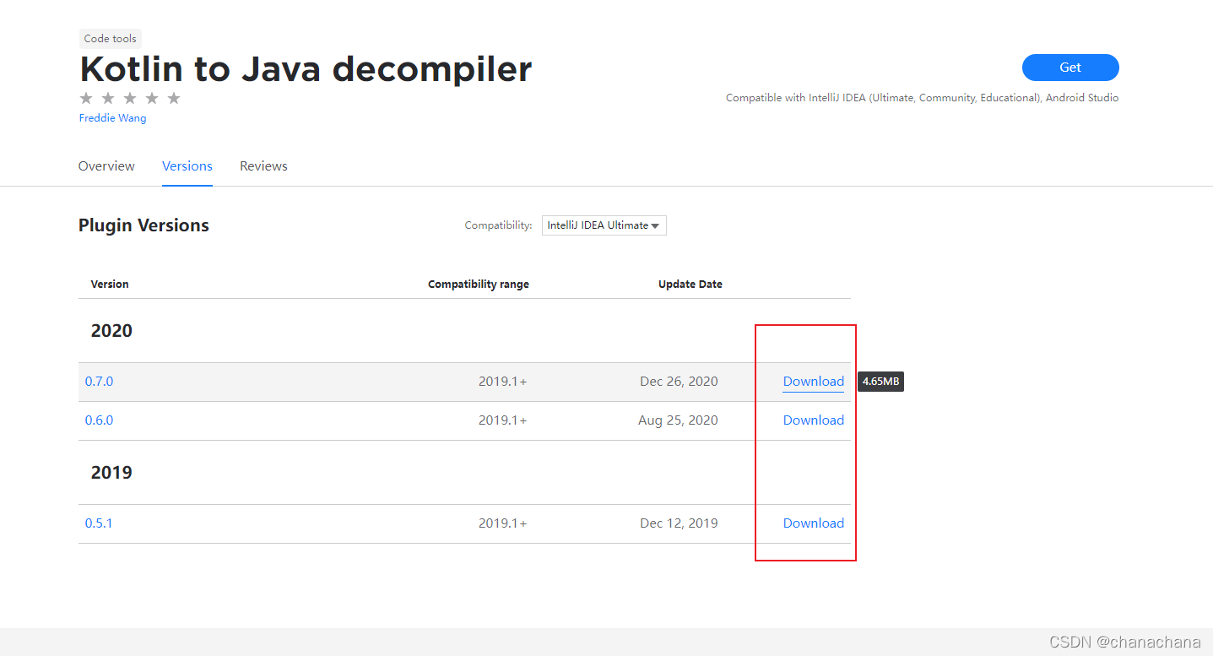Click the 2019.1+ range in 0.6.0 row
The image size is (1213, 656).
tap(502, 420)
